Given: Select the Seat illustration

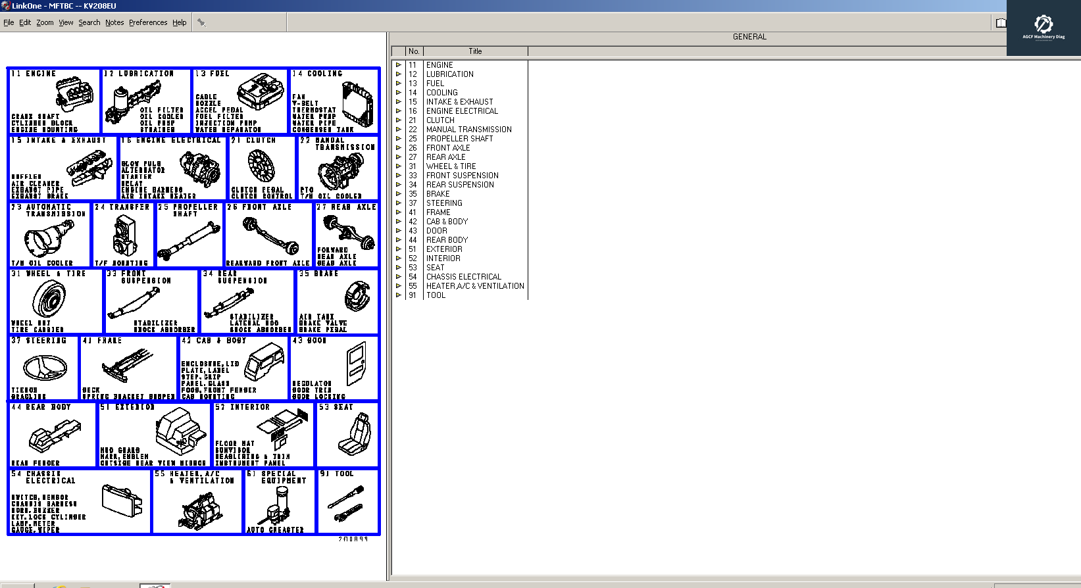Looking at the screenshot, I should point(355,435).
